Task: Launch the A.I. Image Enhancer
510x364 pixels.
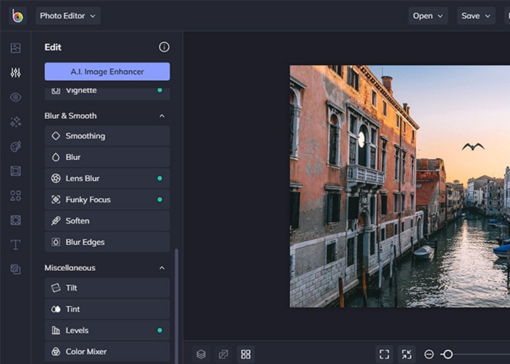Action: tap(107, 71)
